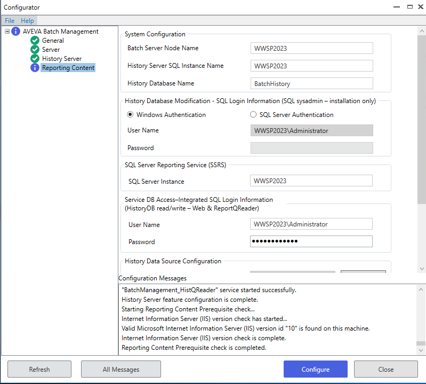The width and height of the screenshot is (426, 384).
Task: Minimize the Configurator window
Action: tap(397, 7)
